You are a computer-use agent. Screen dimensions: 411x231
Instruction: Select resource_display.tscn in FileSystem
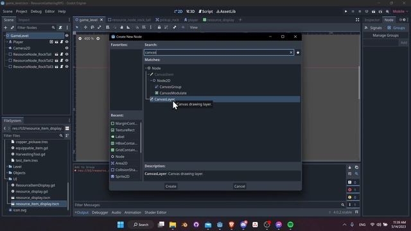tap(33, 198)
